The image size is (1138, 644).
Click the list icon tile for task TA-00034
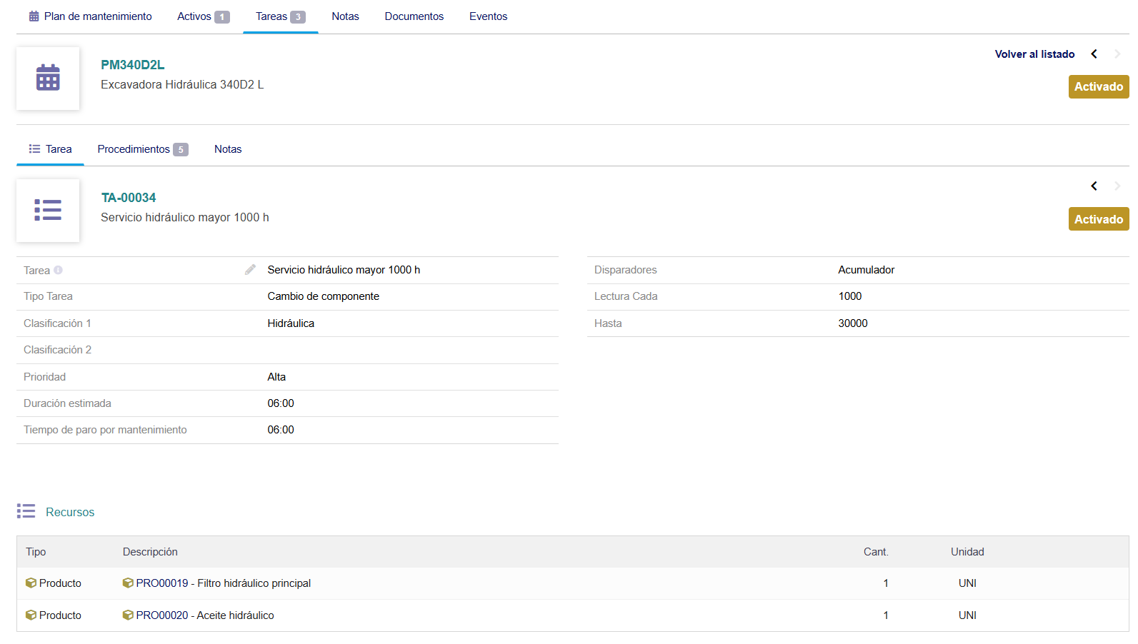(48, 211)
